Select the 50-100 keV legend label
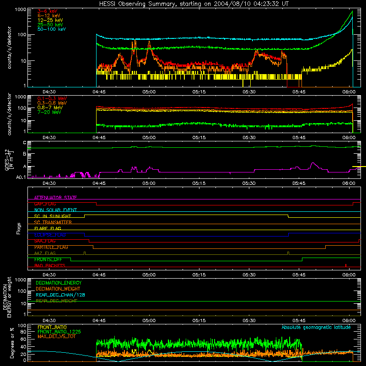Screen dimensions: 366x366 [52, 29]
